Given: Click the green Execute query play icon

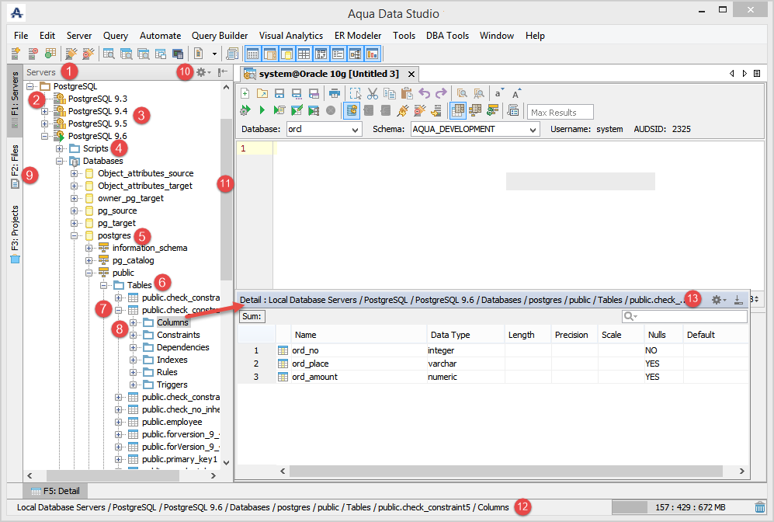Looking at the screenshot, I should coord(262,110).
